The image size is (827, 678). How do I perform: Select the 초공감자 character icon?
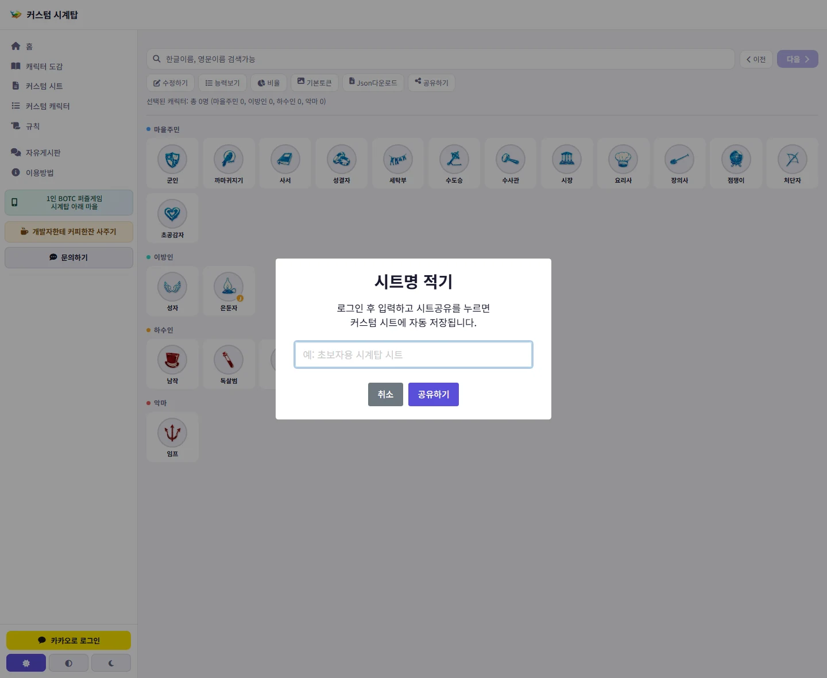172,214
